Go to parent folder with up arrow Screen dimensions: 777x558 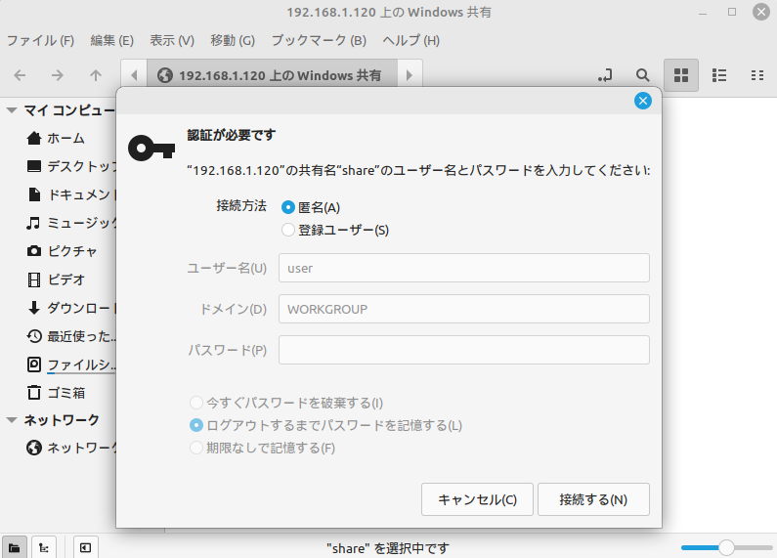96,75
